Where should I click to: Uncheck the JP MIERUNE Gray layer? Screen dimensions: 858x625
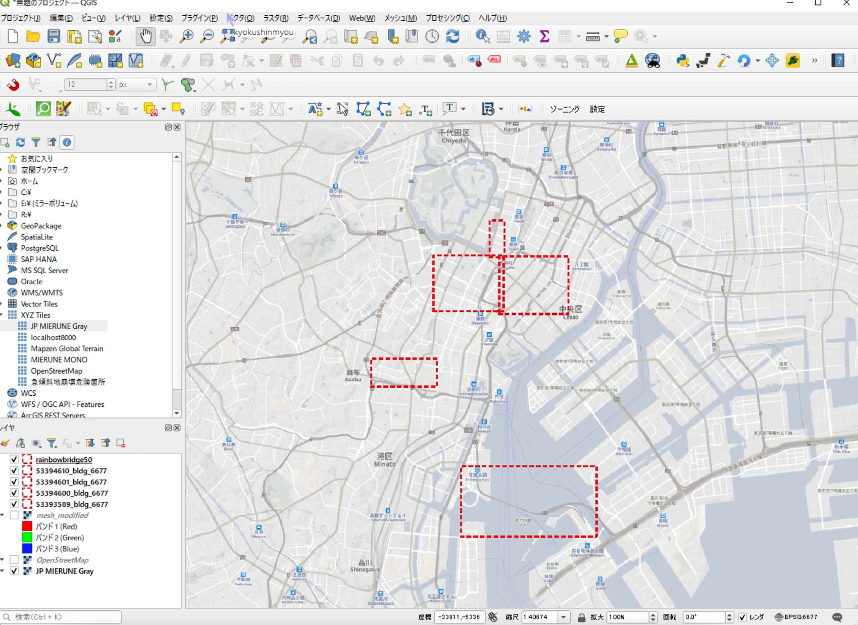click(14, 571)
